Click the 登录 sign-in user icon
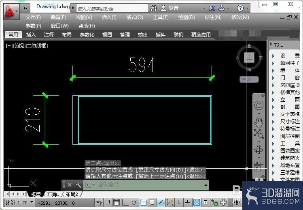 (x=163, y=8)
